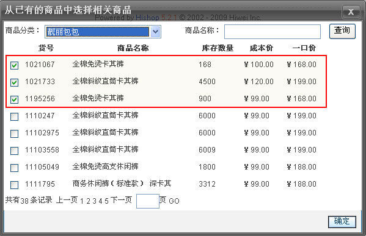Close the dialog with the X button
The image size is (366, 236).
(x=351, y=12)
